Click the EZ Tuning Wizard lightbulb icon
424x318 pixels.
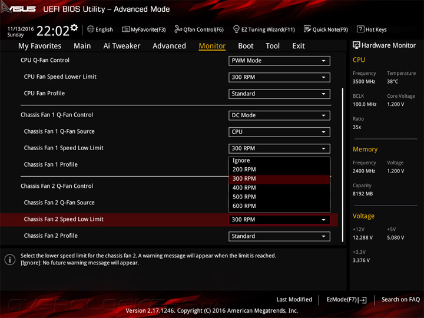click(x=236, y=29)
